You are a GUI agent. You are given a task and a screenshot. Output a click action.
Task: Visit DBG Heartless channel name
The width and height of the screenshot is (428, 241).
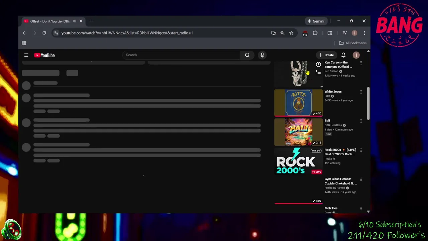[x=333, y=125]
